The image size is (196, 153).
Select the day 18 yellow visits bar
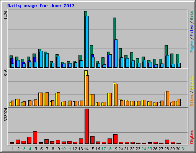pyautogui.click(x=108, y=99)
